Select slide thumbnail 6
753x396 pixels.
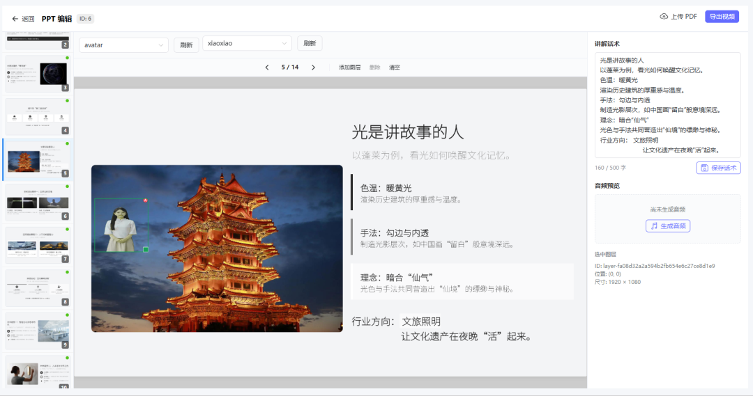(x=38, y=202)
